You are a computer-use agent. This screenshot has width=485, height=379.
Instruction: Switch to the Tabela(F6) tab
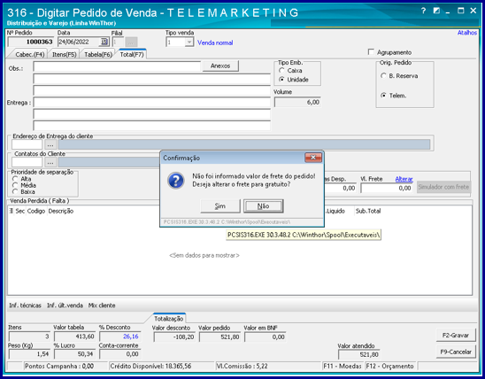pos(98,54)
